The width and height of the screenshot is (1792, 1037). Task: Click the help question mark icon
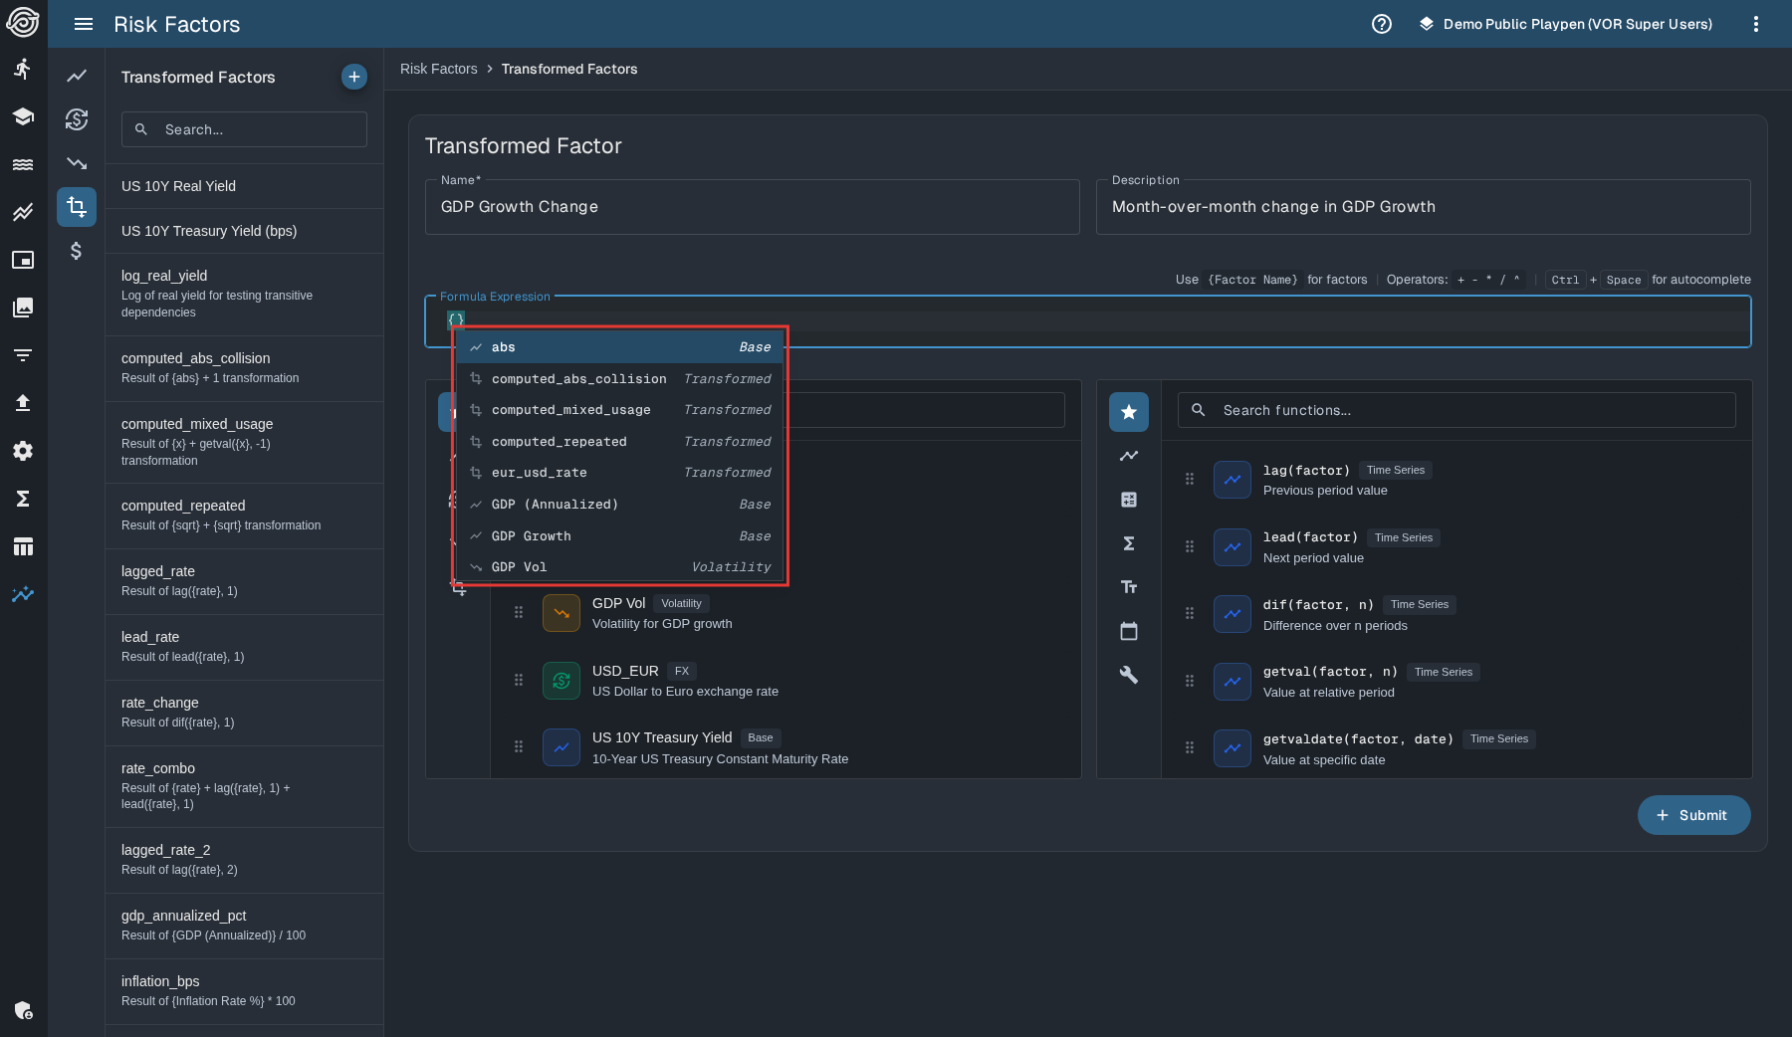point(1382,24)
